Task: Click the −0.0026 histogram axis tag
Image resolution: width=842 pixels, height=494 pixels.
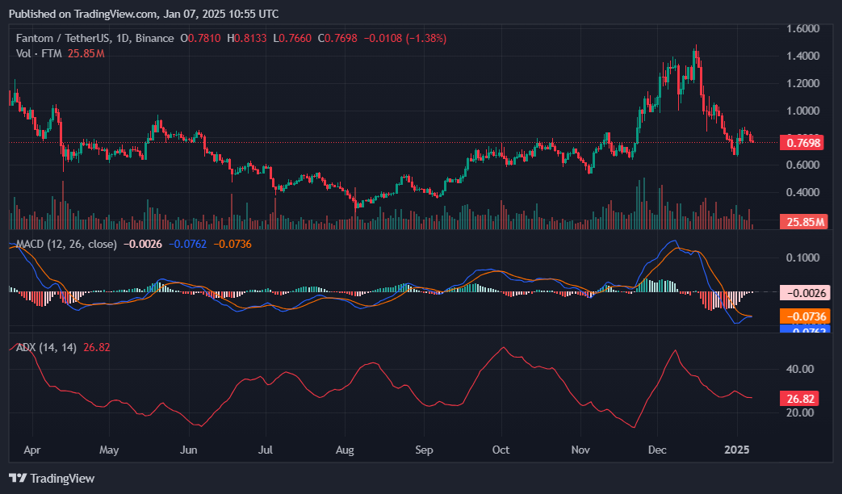Action: (805, 293)
